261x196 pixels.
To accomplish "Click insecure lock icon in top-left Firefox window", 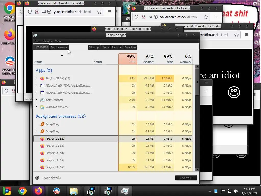I will [37, 12].
